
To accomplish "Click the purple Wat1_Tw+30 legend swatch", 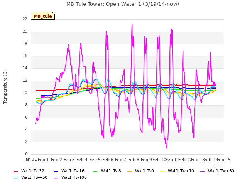I will [x=202, y=171].
